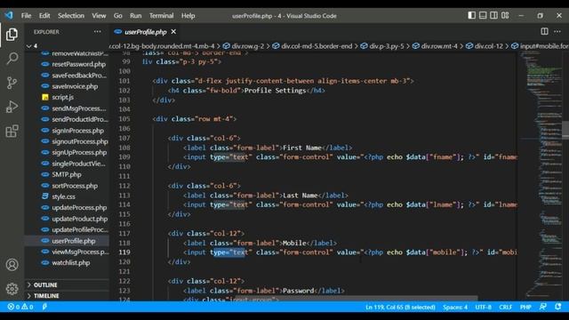Click the vertical scrollbar thumb in editor
The width and height of the screenshot is (569, 320).
565,130
